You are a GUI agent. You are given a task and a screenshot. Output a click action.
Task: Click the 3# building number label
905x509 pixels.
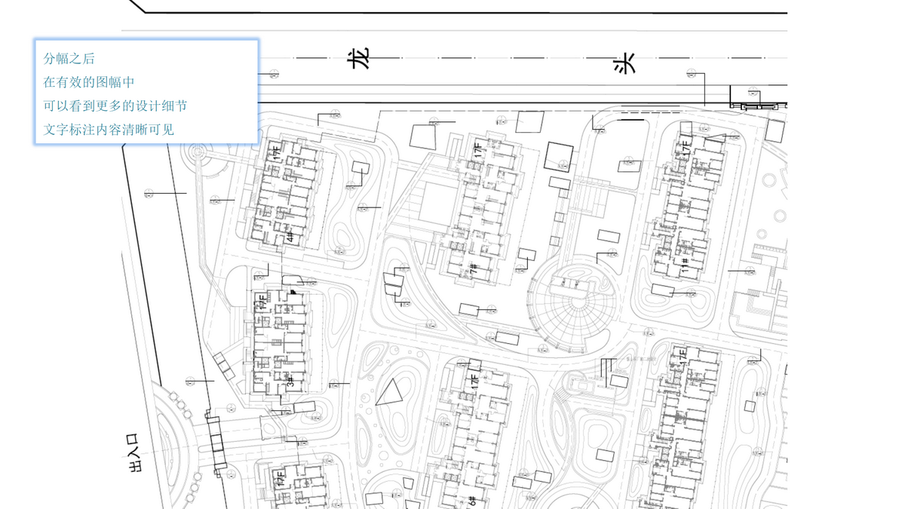(290, 381)
